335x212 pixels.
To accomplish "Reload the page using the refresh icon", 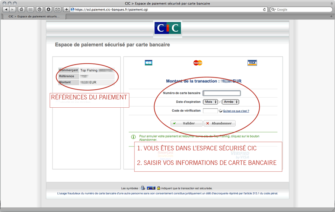I will click(x=264, y=9).
